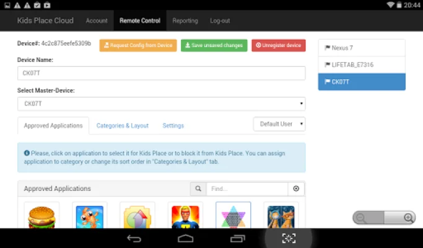Select the colorful star checkers app icon
This screenshot has height=248, width=423.
[233, 216]
